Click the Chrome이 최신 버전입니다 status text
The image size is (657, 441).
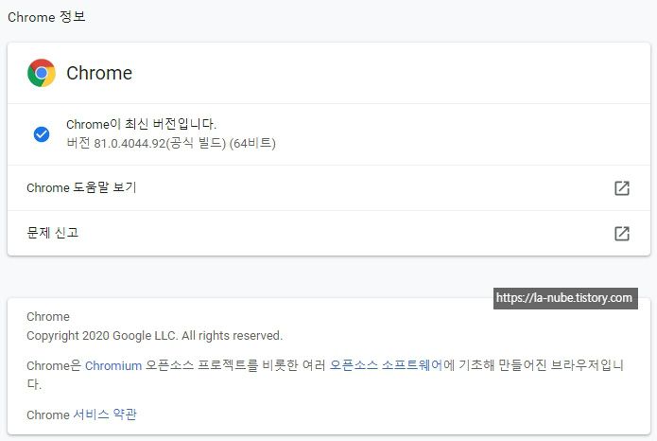pyautogui.click(x=141, y=124)
